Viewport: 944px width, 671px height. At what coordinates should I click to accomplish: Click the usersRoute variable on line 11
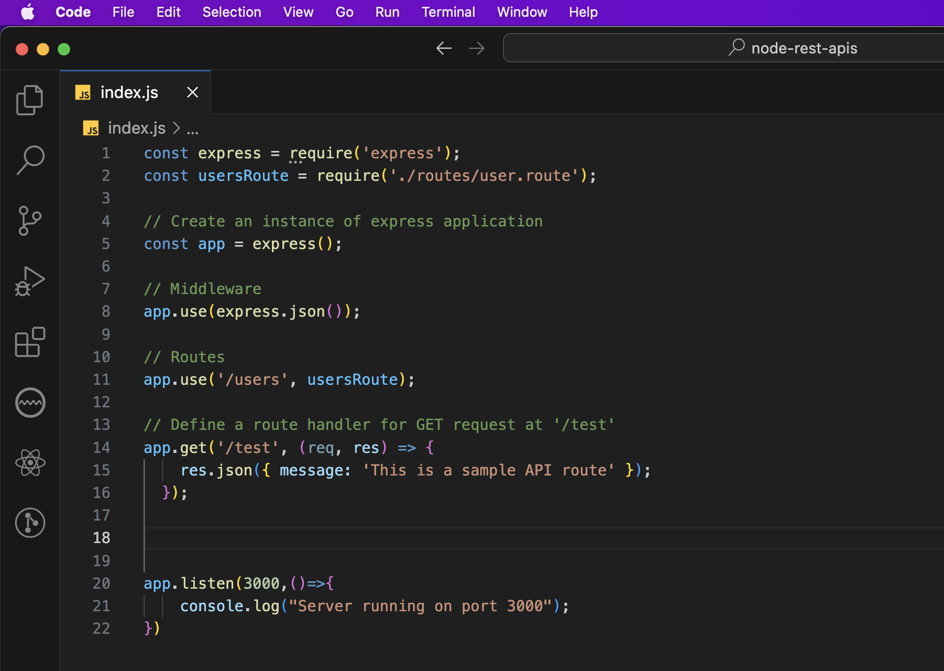click(x=352, y=380)
